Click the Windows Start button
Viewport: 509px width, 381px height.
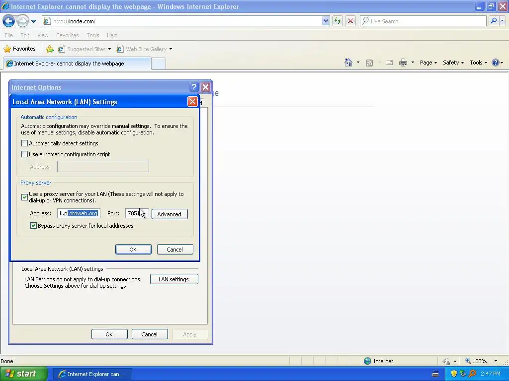[23, 374]
